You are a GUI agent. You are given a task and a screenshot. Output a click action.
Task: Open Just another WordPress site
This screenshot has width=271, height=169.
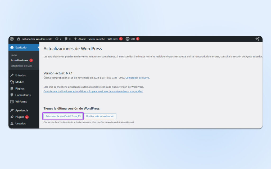[x=37, y=39]
